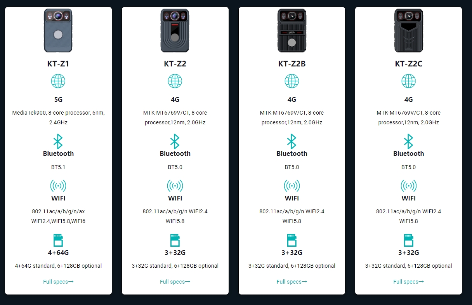
Task: Click the SD card storage icon under KT-Z2C
Action: [x=408, y=240]
